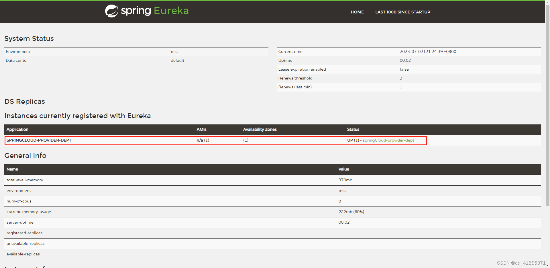
Task: Click the current-memory-usage value 222mb (60%)
Action: [351, 212]
